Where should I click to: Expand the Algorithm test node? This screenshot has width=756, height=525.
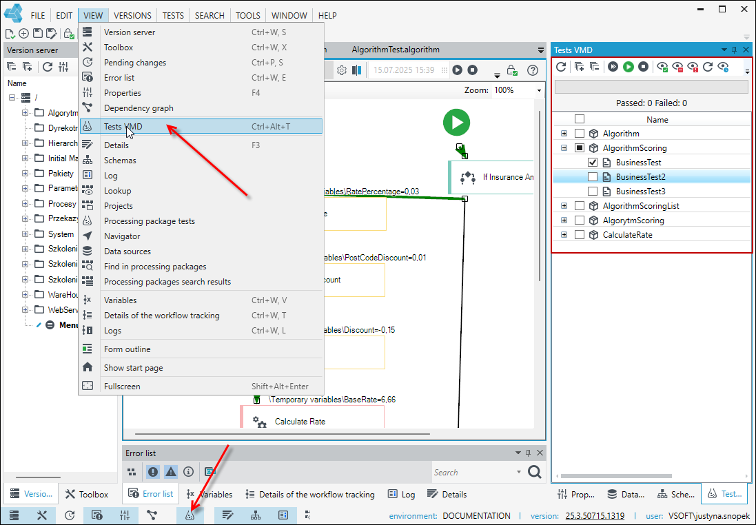564,134
